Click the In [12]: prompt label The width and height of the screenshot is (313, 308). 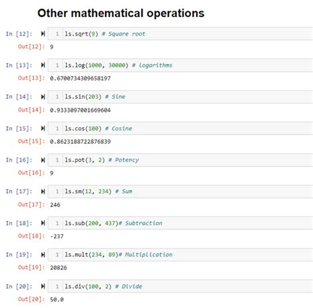[19, 34]
